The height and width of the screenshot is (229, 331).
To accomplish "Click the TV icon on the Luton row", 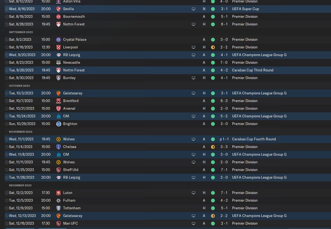I will (194, 193).
